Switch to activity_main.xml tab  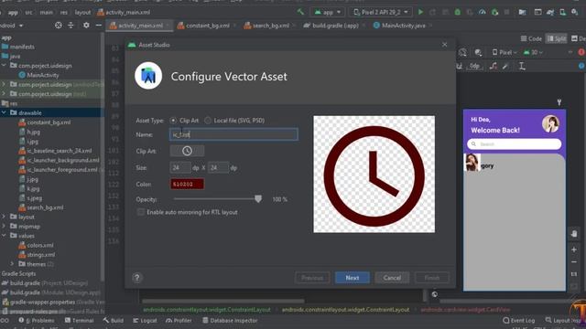pos(140,26)
